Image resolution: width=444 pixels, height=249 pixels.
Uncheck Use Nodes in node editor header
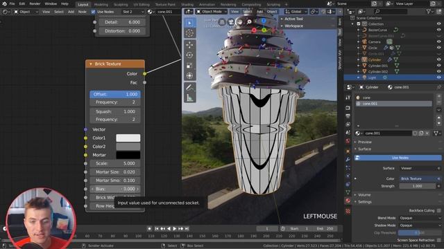(x=93, y=12)
